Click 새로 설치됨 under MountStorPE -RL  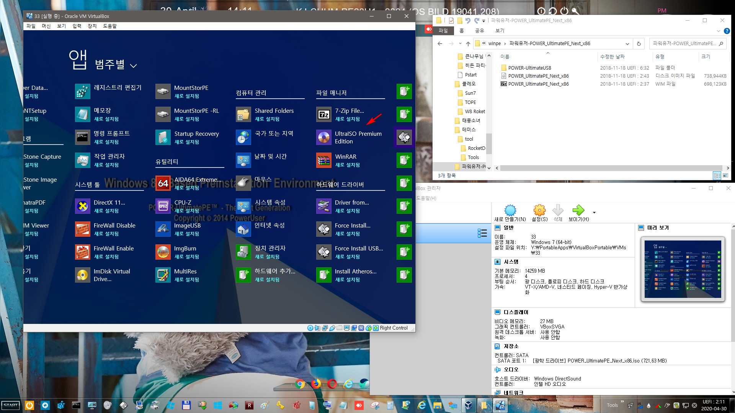(x=187, y=119)
